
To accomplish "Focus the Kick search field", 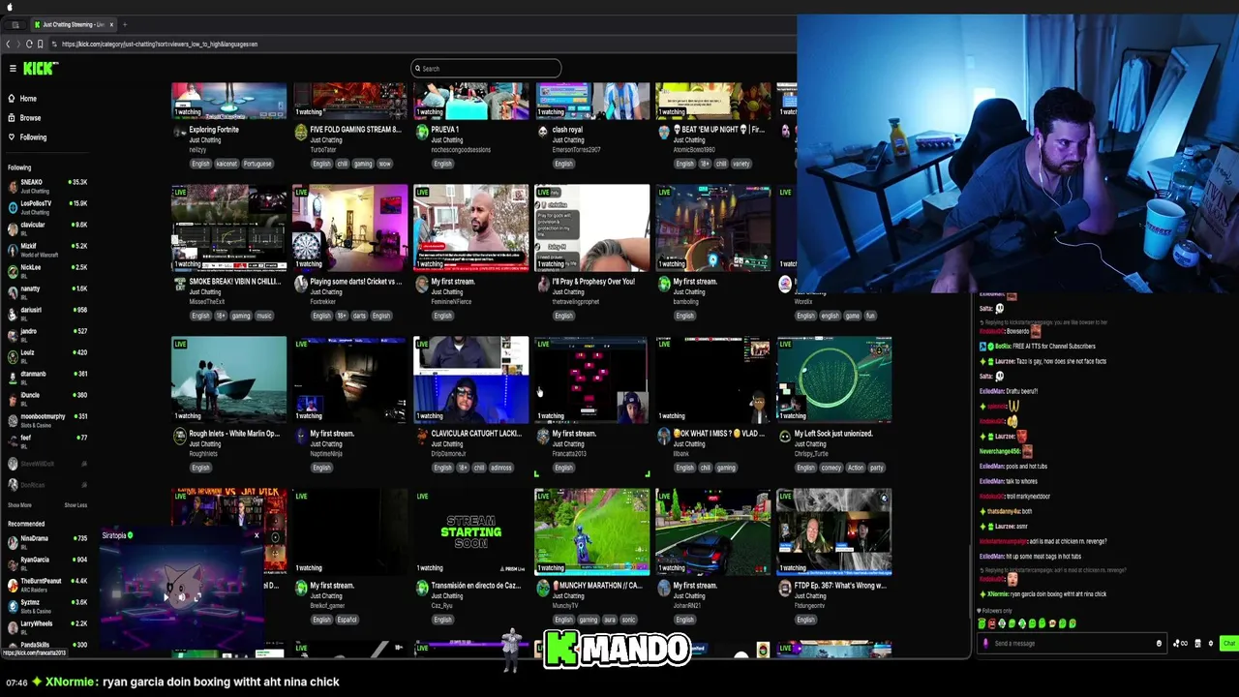I will coord(486,69).
